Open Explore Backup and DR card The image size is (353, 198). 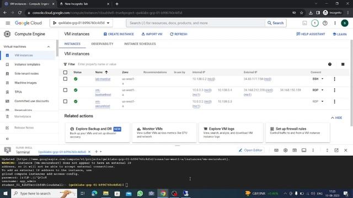click(98, 133)
